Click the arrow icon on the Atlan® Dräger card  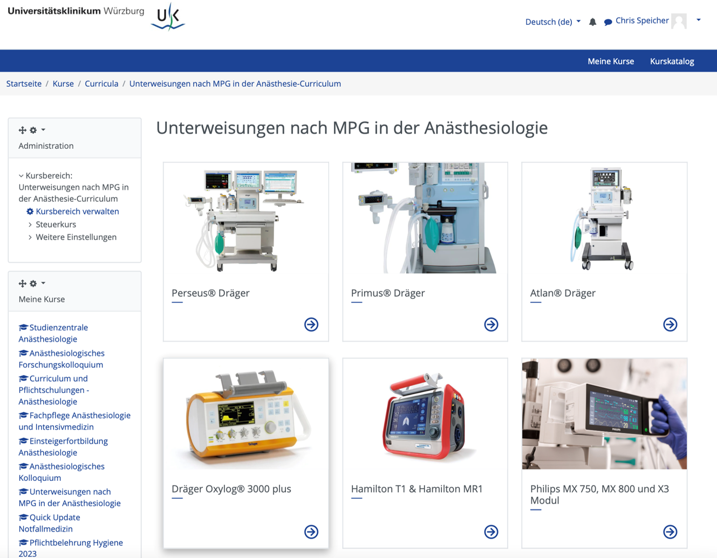[670, 325]
